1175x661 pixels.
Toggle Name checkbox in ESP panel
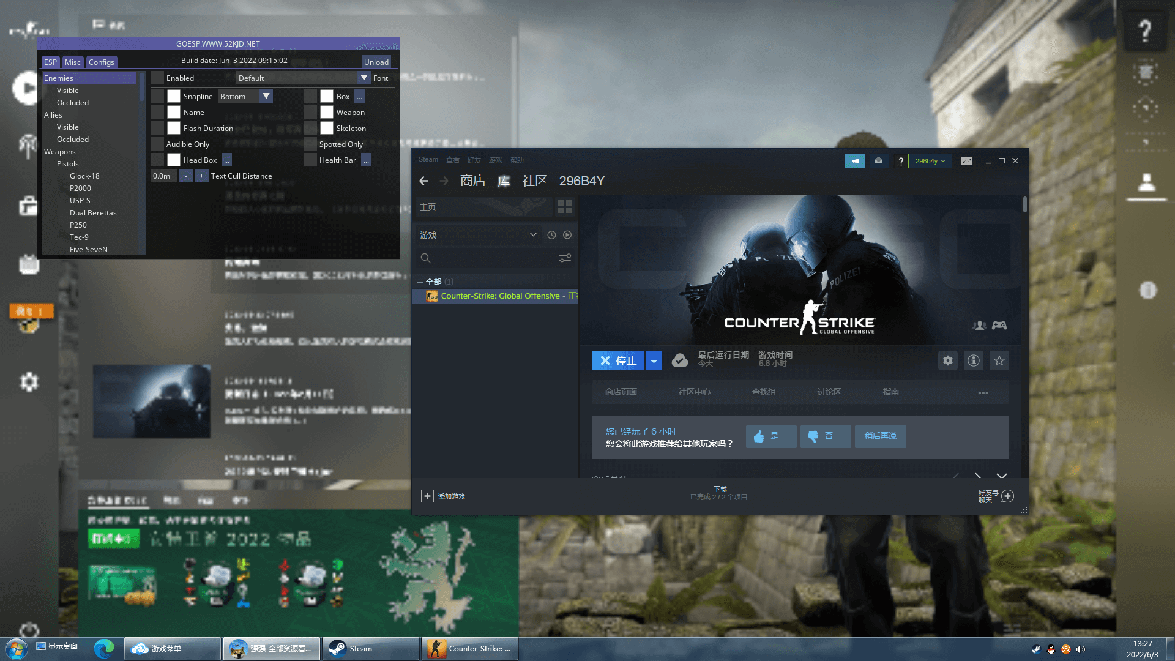click(x=157, y=112)
